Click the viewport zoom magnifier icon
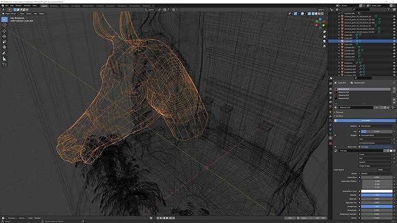 coord(324,32)
